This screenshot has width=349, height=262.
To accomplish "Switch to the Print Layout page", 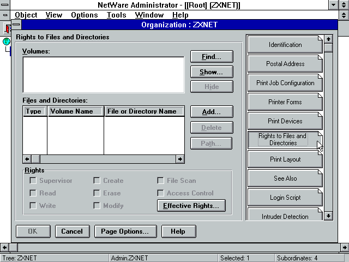I will pos(285,159).
